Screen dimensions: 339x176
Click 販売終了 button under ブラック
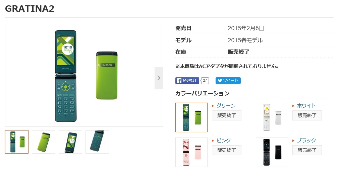point(307,151)
